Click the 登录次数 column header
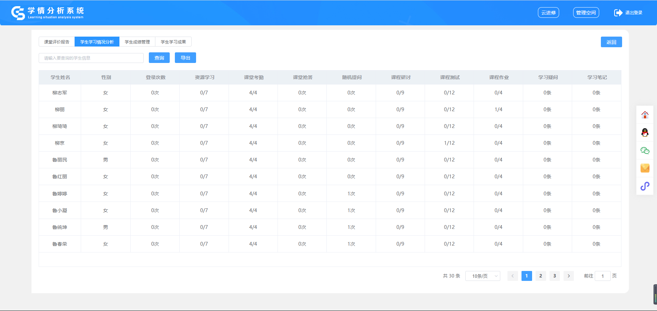657x311 pixels. (x=156, y=77)
